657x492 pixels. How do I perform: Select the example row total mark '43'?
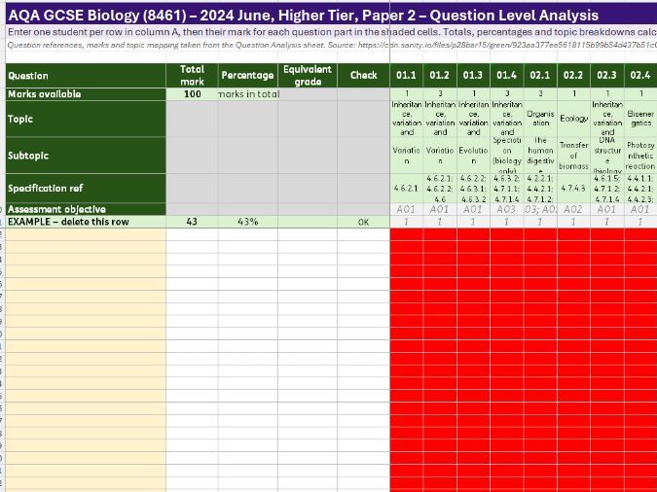pyautogui.click(x=192, y=222)
